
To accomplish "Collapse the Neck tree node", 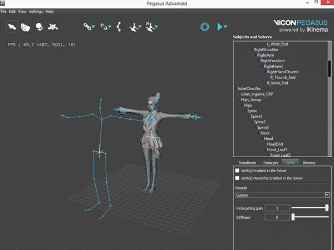I will tap(259, 133).
